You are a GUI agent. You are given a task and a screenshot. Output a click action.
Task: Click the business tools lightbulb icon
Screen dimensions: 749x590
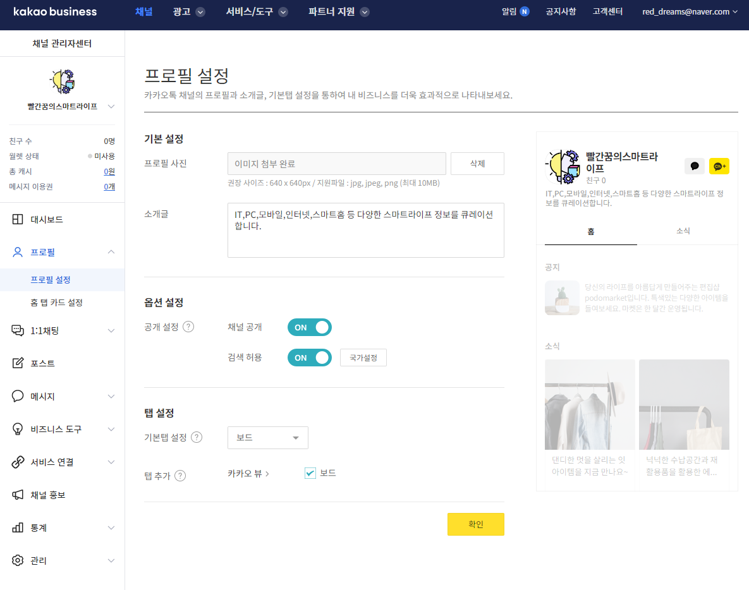[18, 429]
